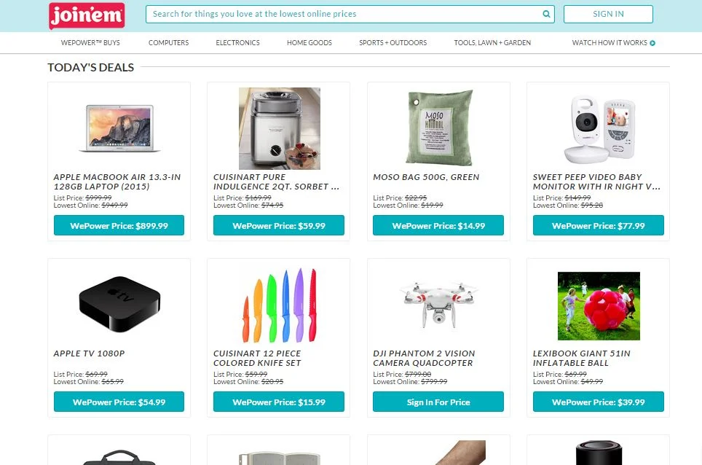Click the join'em logo

(x=87, y=16)
